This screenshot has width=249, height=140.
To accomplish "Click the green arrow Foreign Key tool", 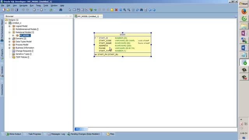I will [x=95, y=10].
